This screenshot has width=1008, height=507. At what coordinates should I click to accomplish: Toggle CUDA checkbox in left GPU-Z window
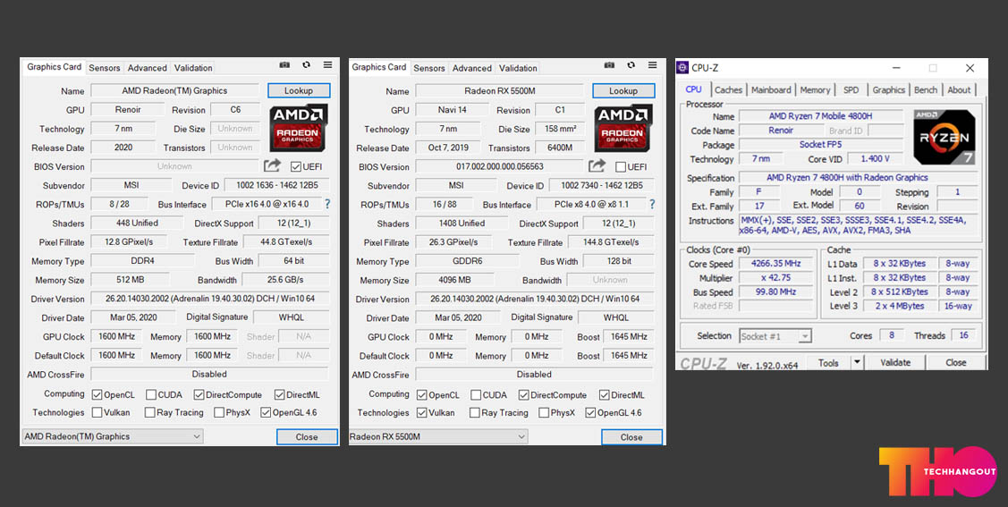coord(150,394)
